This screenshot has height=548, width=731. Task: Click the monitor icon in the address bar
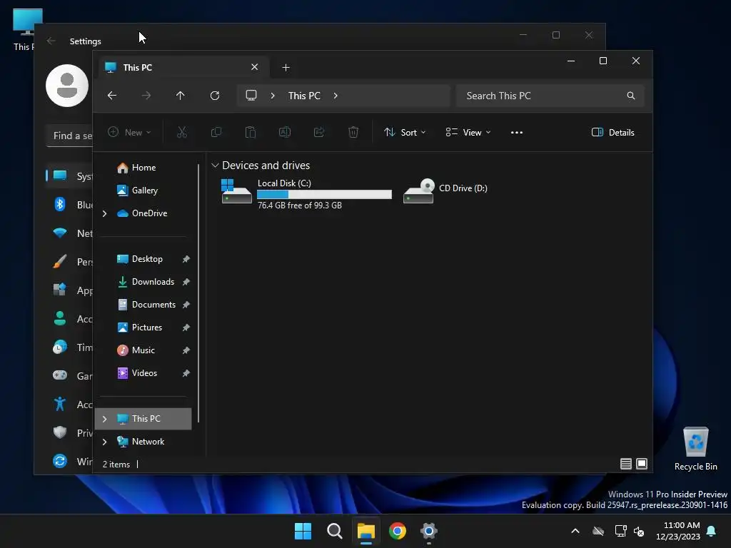(x=251, y=96)
